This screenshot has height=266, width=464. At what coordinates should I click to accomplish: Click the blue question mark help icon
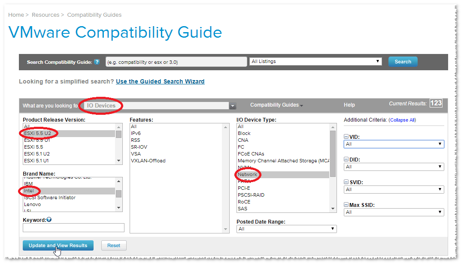coord(97,62)
